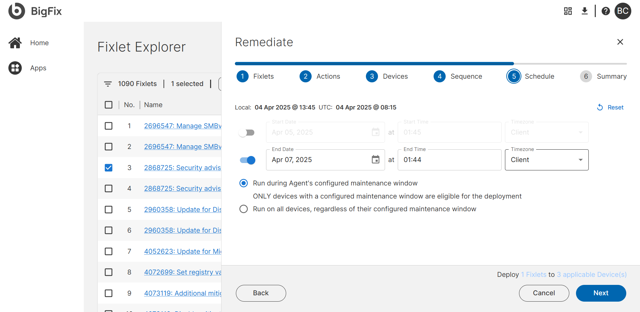Viewport: 640px width, 312px height.
Task: Select run on all devices radio option
Action: pyautogui.click(x=244, y=209)
